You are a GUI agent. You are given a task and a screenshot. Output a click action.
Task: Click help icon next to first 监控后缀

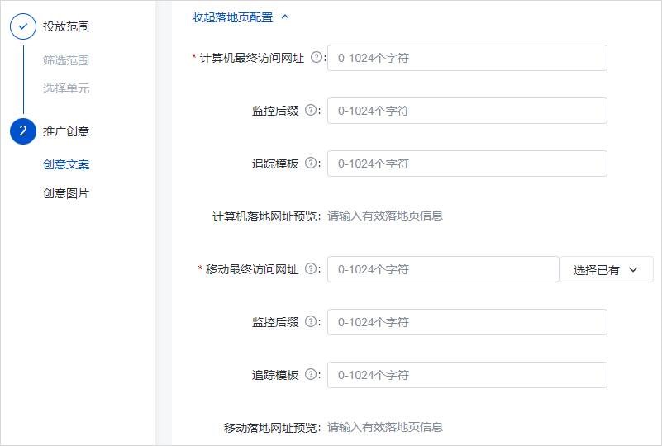(x=311, y=111)
